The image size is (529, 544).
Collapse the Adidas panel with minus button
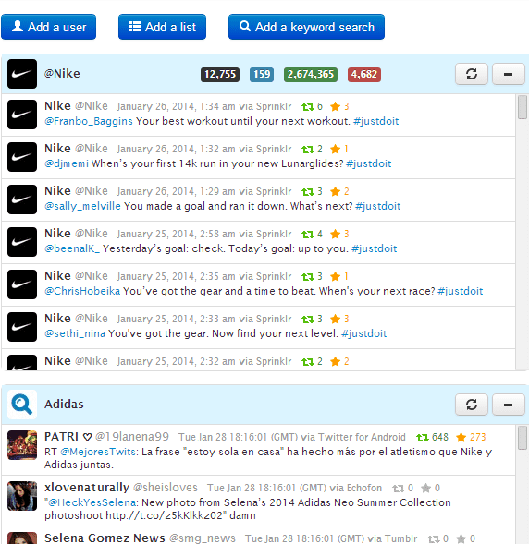pyautogui.click(x=508, y=405)
